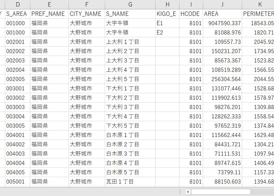Select the cell 下大利４丁目
Viewport: 274px width, 196px height.
130,116
